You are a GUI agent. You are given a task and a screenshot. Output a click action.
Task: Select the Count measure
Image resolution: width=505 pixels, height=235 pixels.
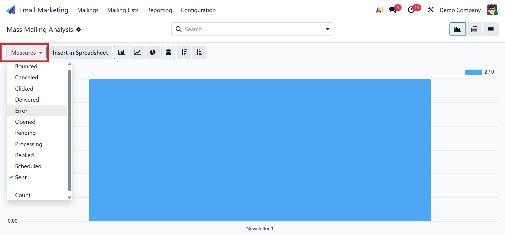tap(37, 195)
